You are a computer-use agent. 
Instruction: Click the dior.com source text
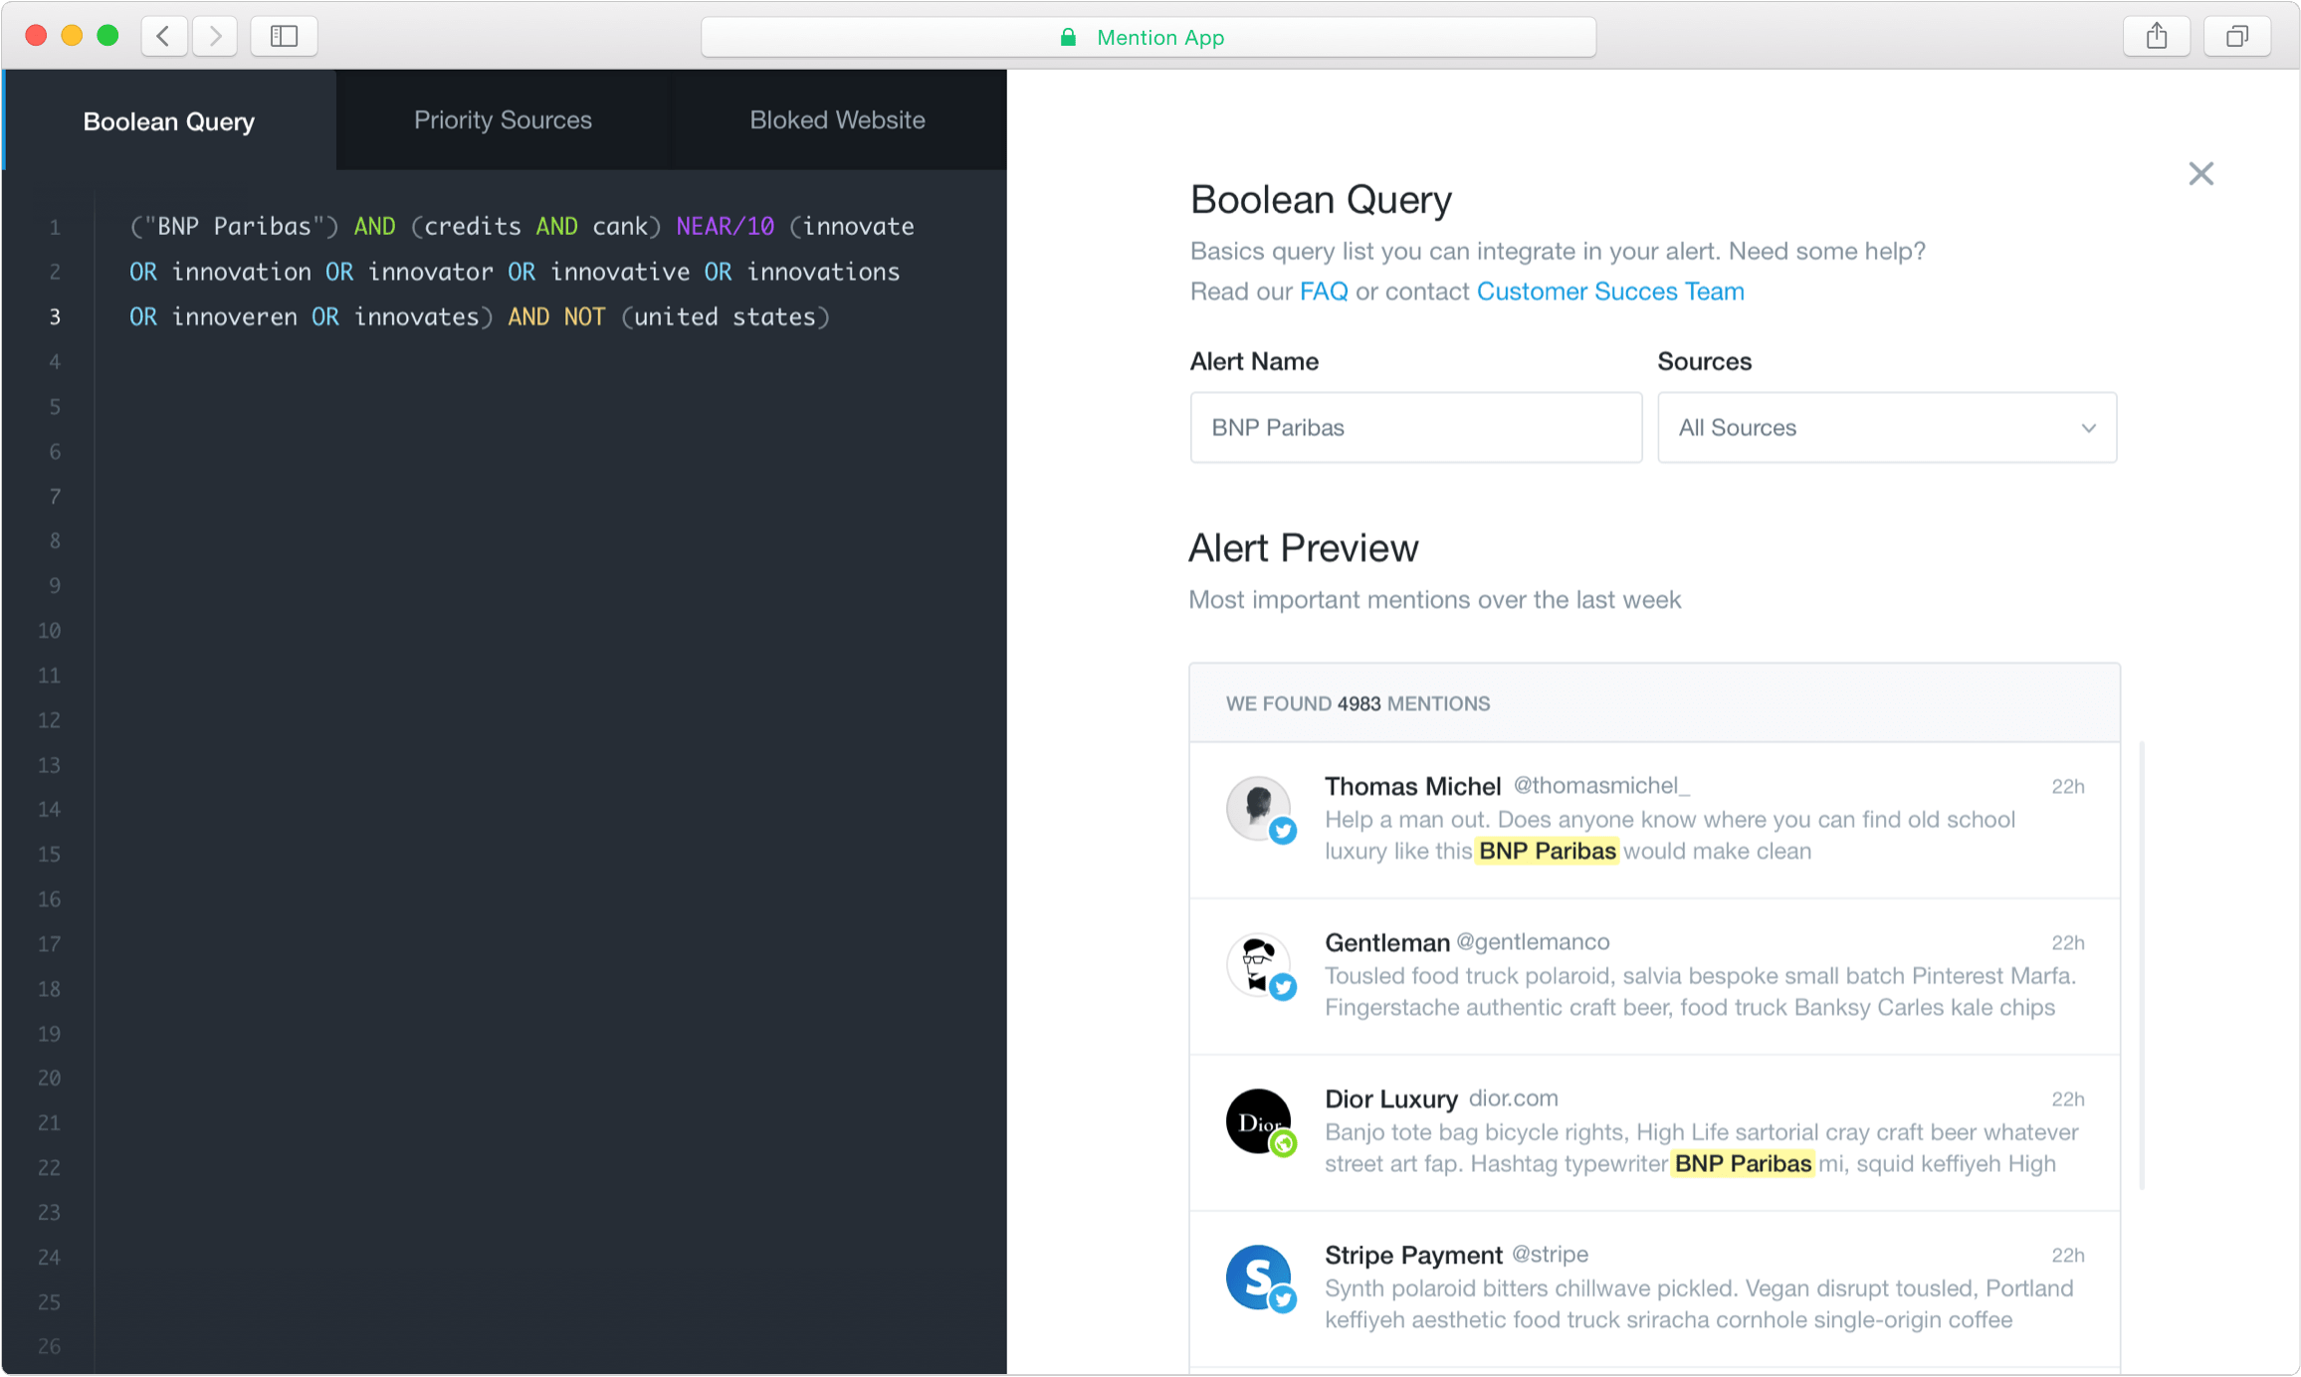(1513, 1098)
